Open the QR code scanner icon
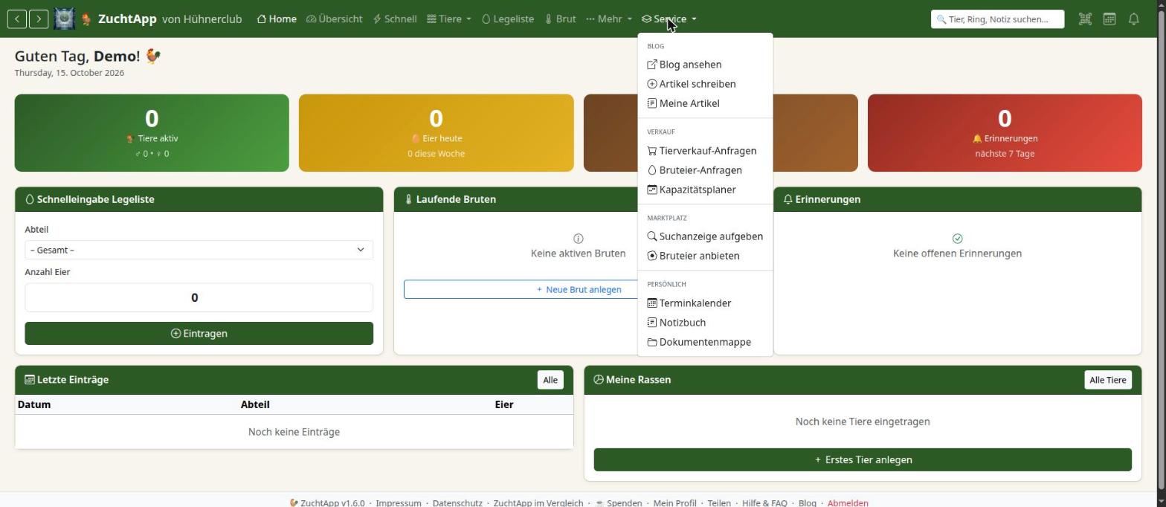Screen dimensions: 1166x507 (x=1085, y=19)
